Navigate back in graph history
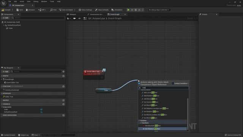243x137 pixels. (74, 19)
